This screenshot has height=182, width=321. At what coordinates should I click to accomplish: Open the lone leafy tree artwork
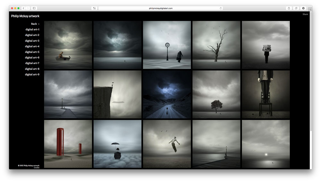[x=216, y=94]
